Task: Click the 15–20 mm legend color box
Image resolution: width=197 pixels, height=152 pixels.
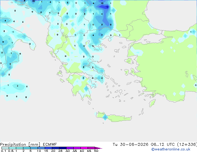Action: pos(48,148)
